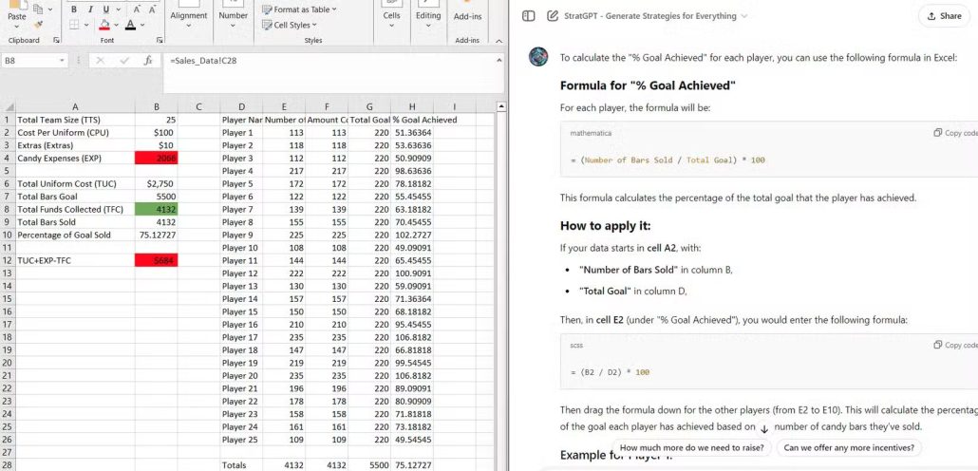Image resolution: width=978 pixels, height=471 pixels.
Task: Click Cancel X in formula bar
Action: 101,61
